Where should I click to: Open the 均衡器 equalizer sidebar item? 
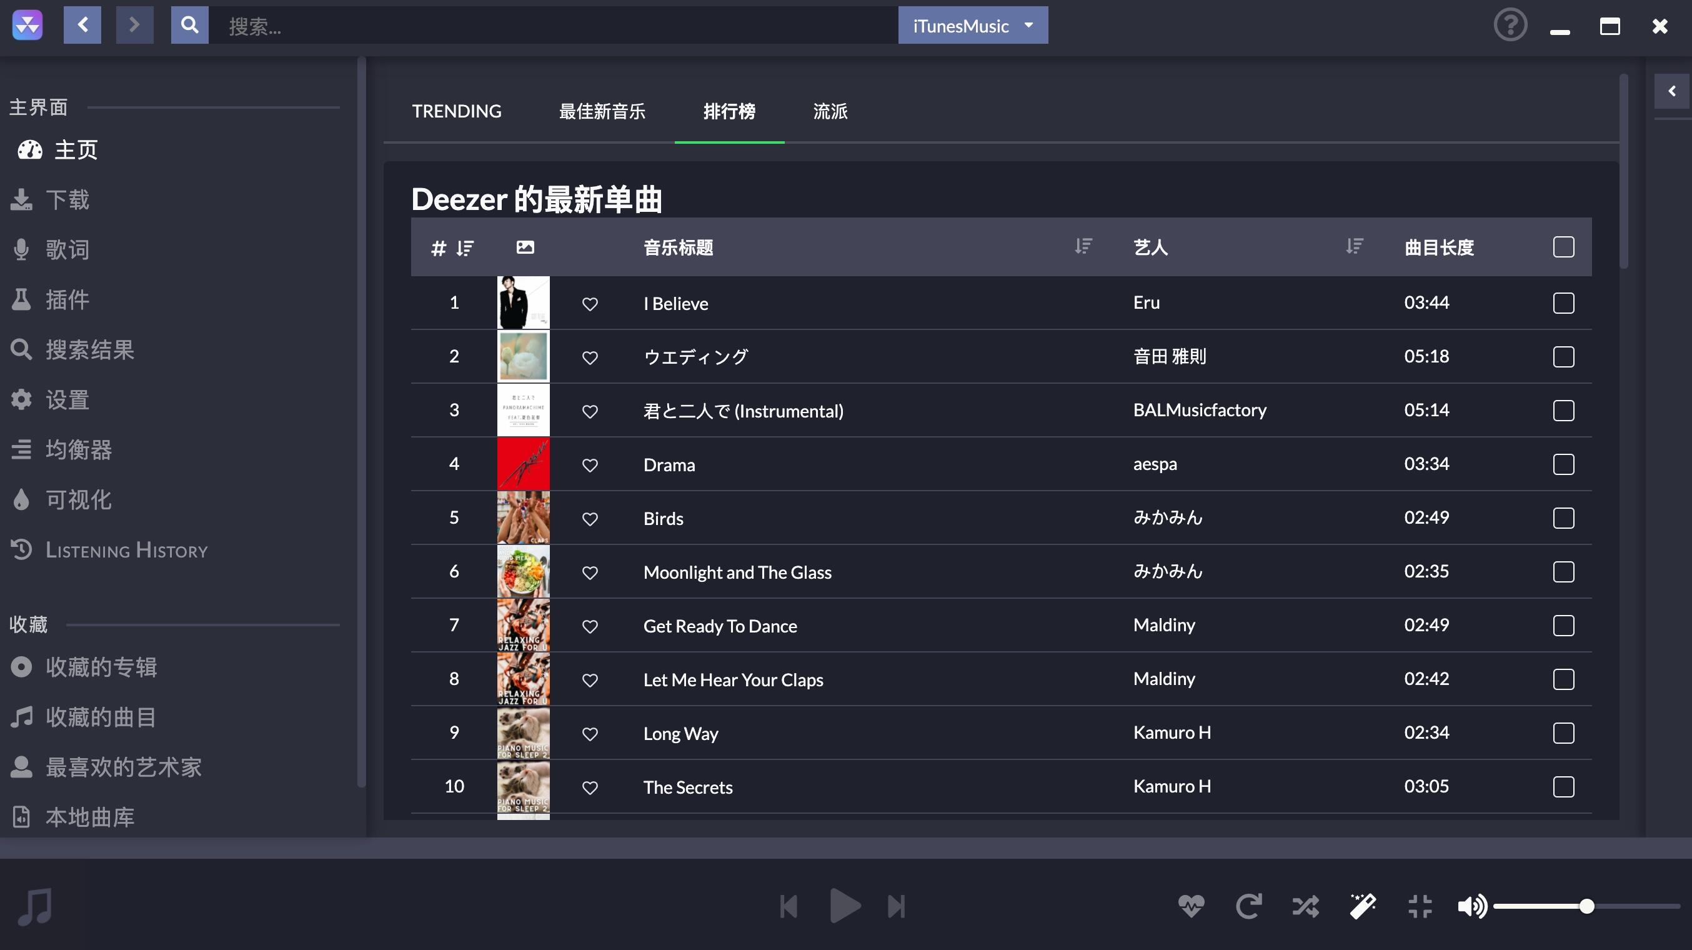pos(61,449)
